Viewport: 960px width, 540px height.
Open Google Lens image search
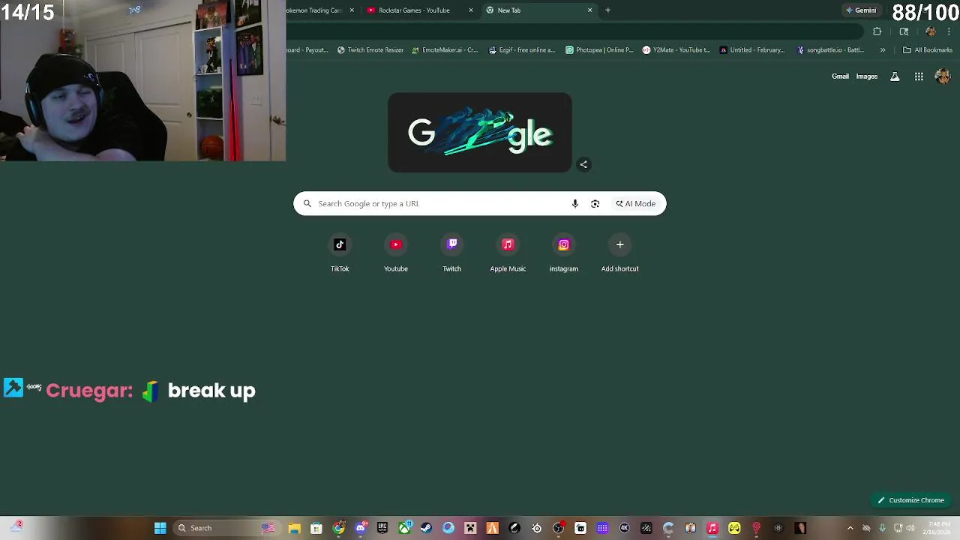pos(595,203)
